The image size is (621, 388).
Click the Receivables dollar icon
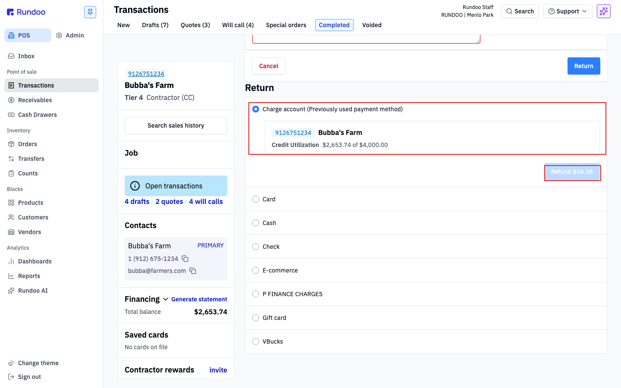(11, 100)
